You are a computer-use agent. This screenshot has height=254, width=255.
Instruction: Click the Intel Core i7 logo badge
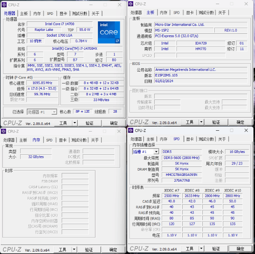(x=109, y=32)
